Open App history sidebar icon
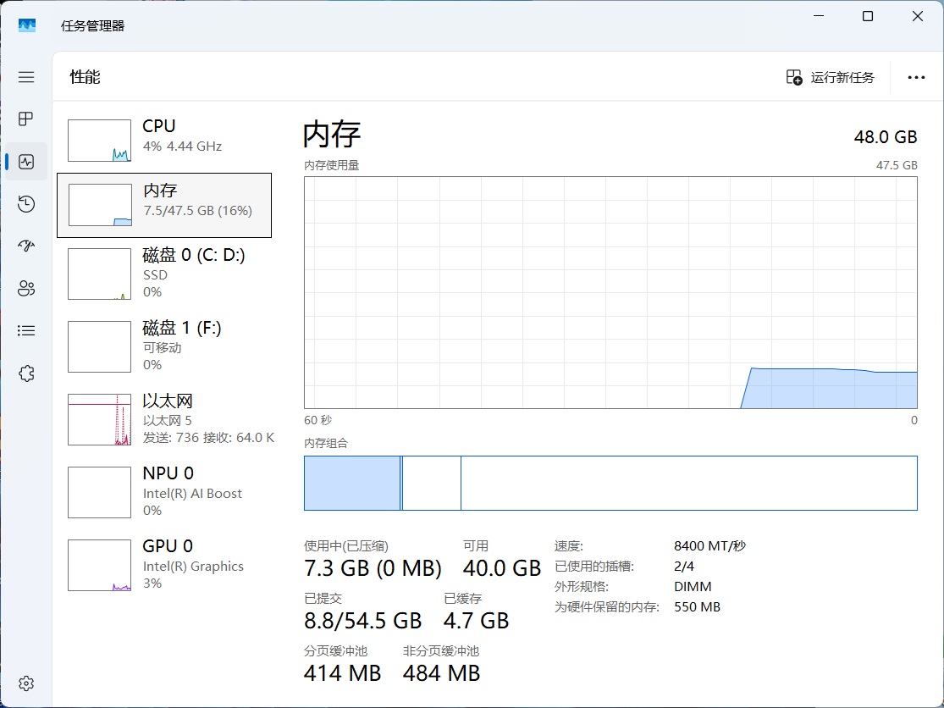The image size is (944, 708). (26, 204)
